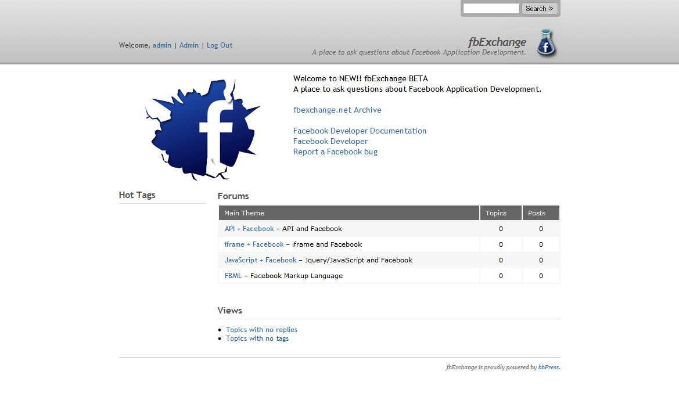Click the 'Welcome to NEW!! fbExchange BETA' text
Viewport: 679px width, 400px height.
coord(361,79)
